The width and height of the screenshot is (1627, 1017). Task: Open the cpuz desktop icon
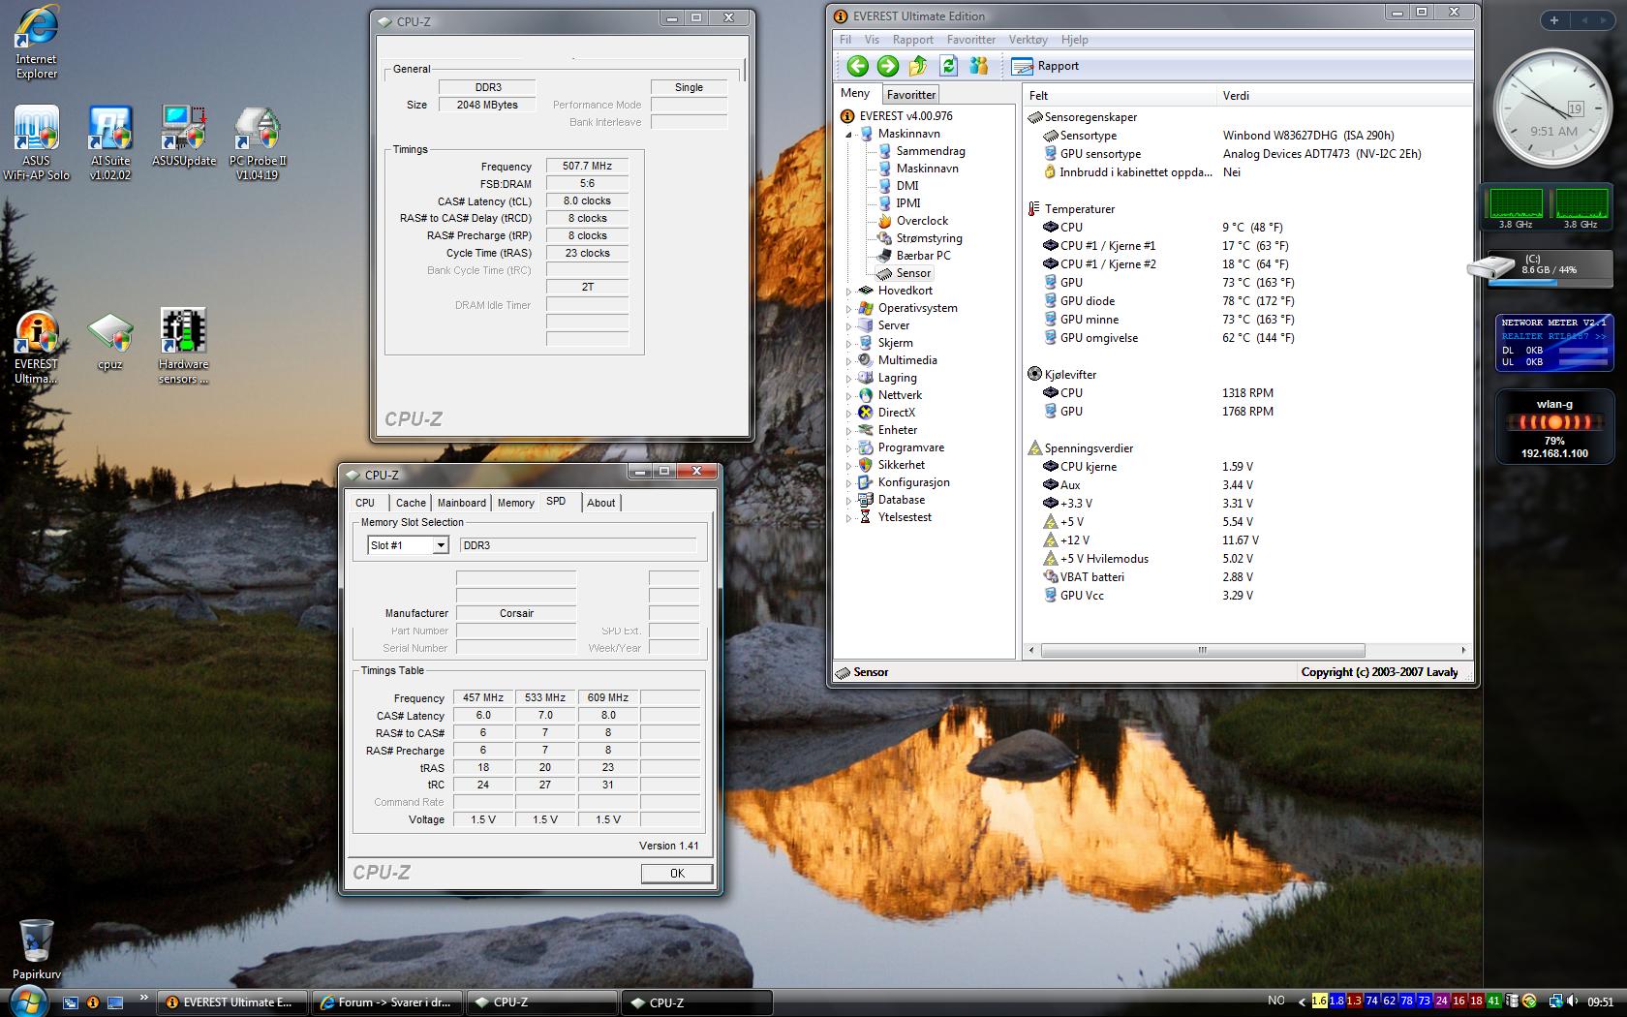(109, 341)
